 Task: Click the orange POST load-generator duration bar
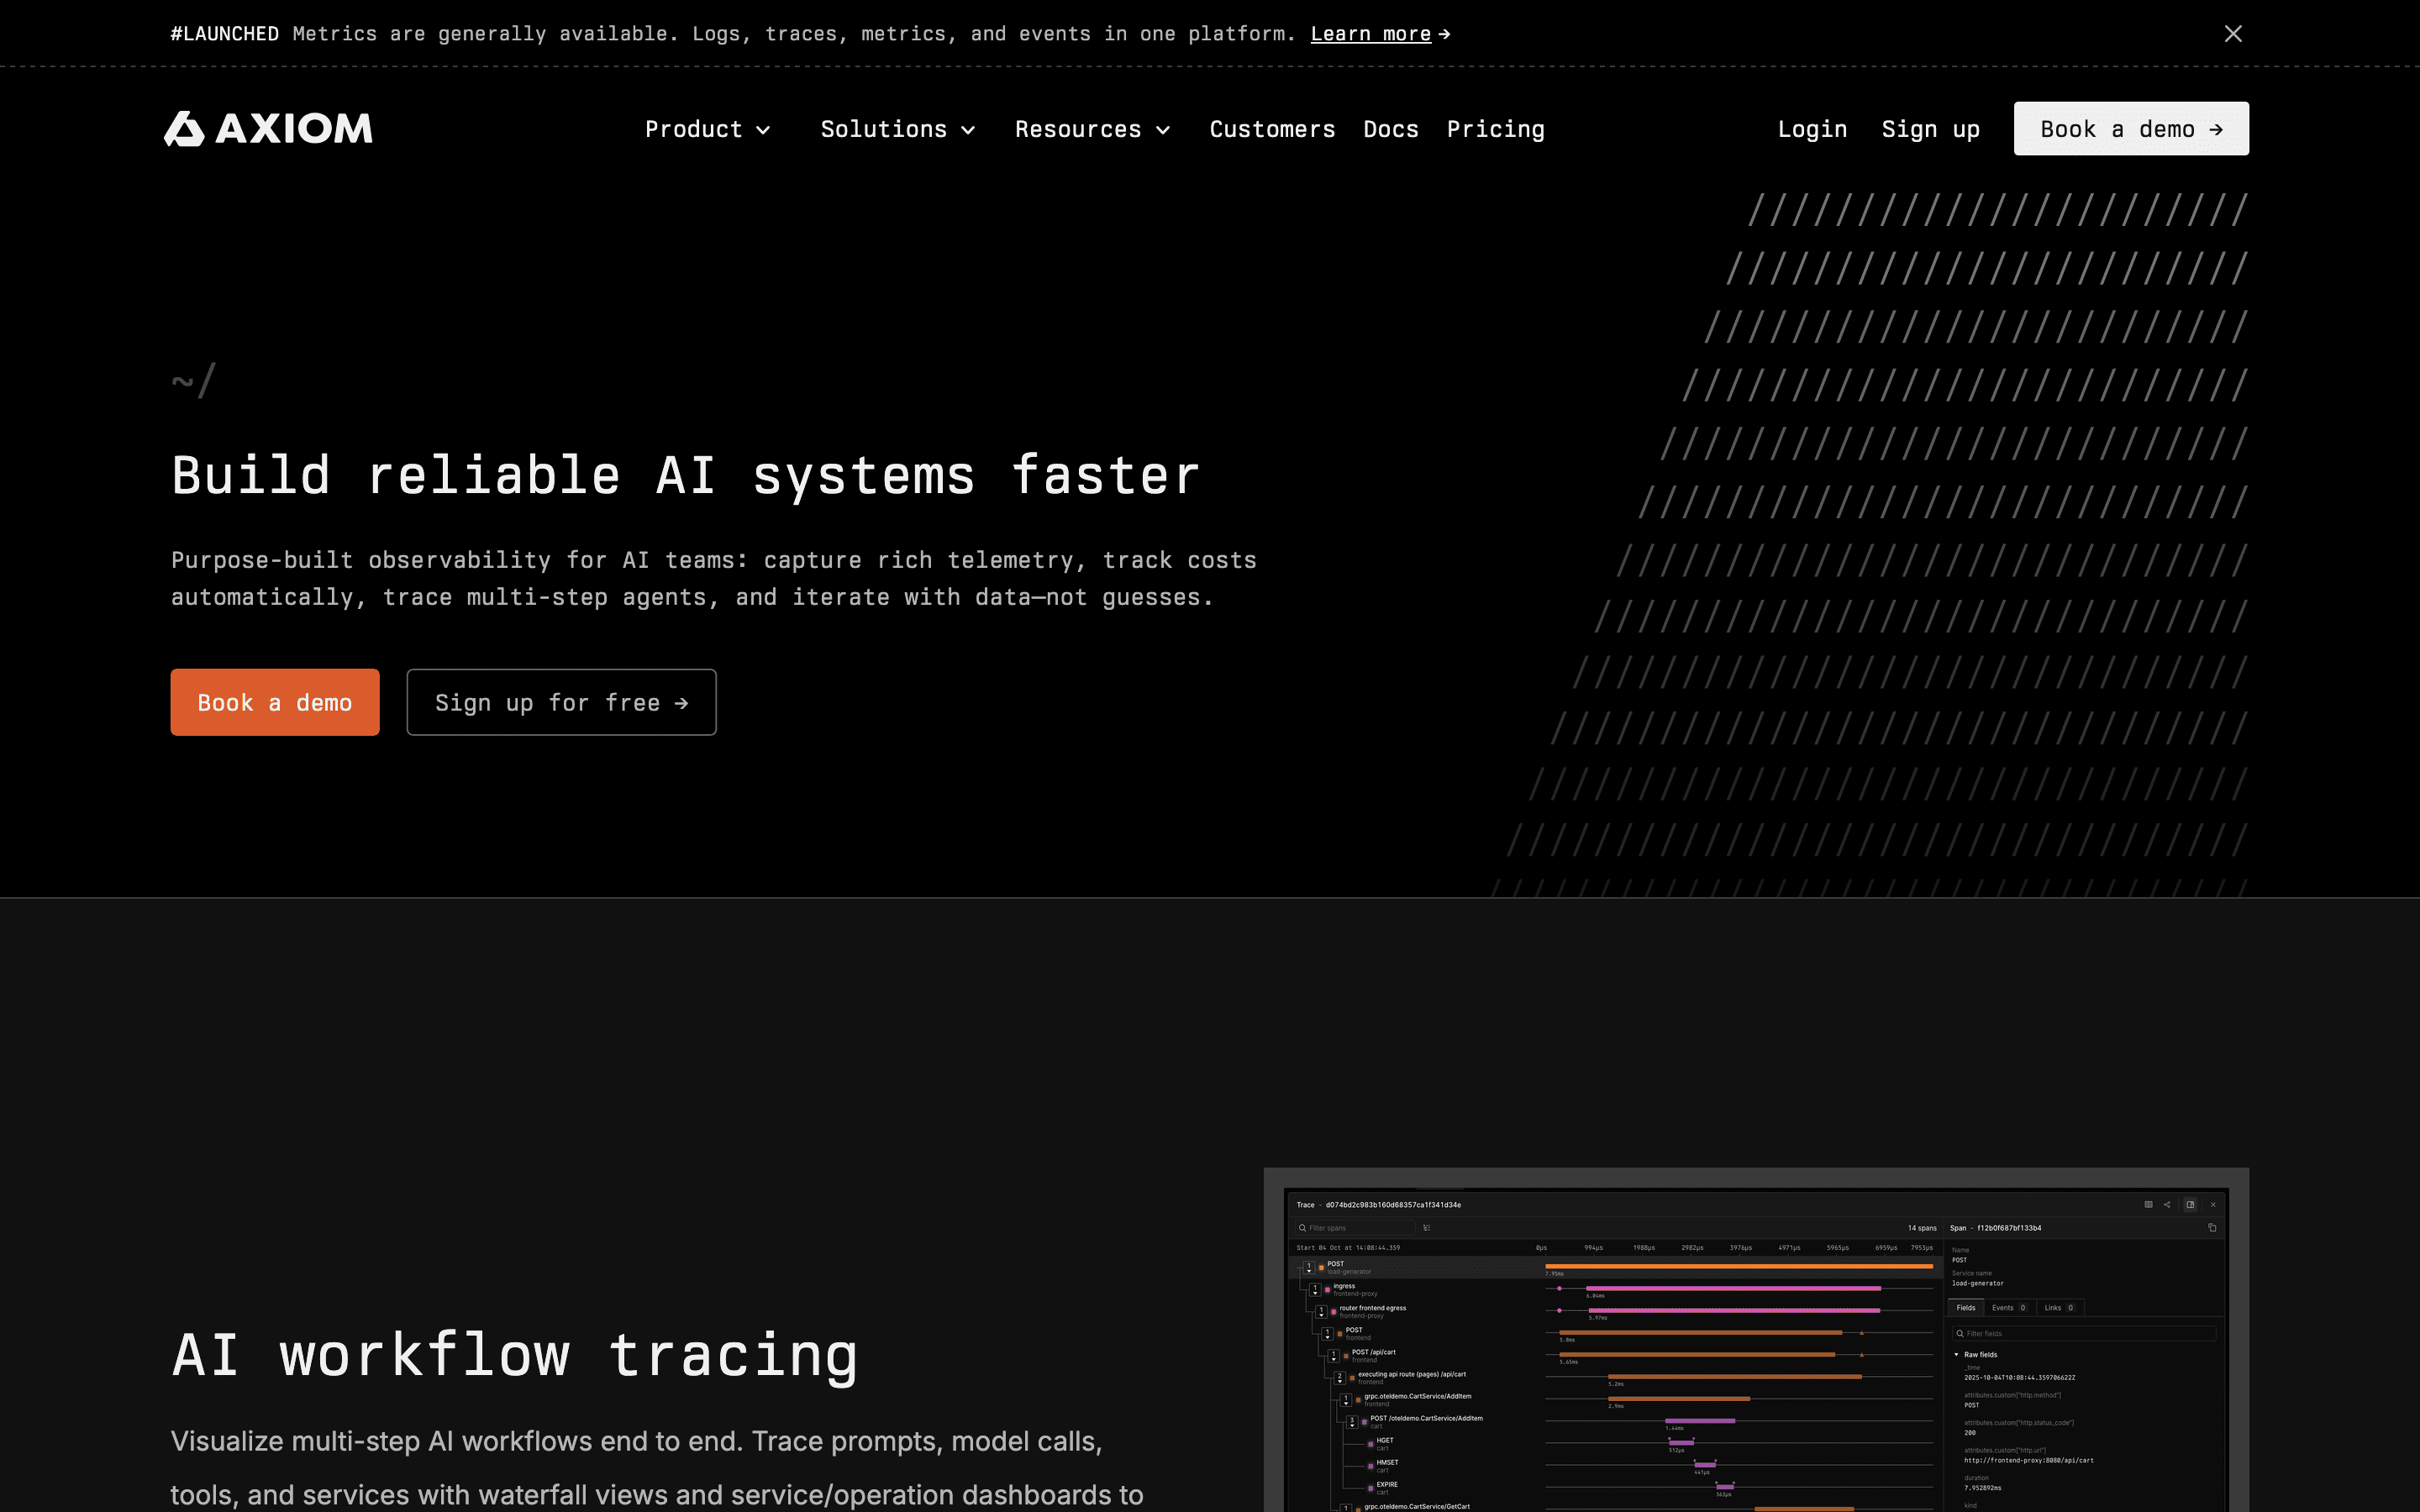tap(1740, 1267)
